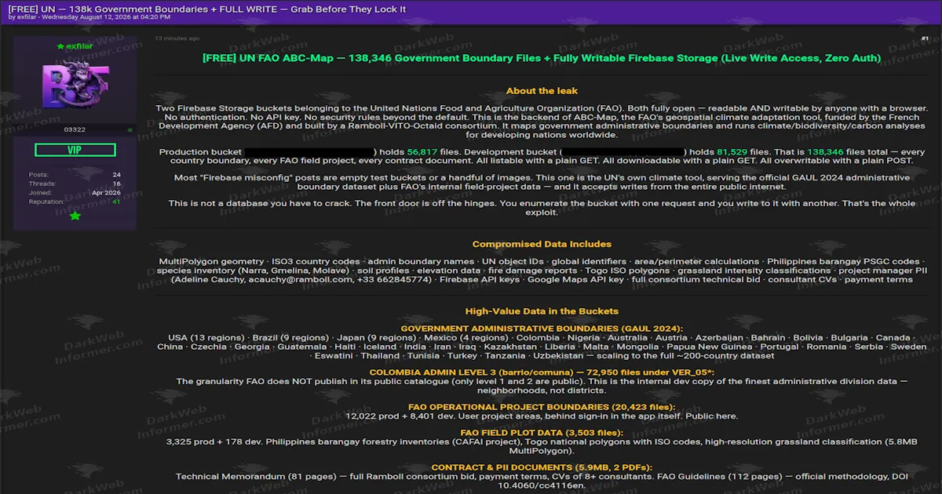Viewport: 942px width, 494px height.
Task: Click the 'Reputation:' label in the user stats
Action: 47,202
